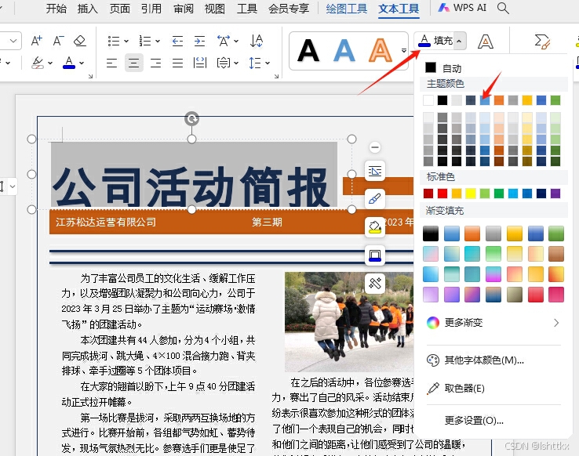Pick the blue theme color swatch
This screenshot has width=579, height=456.
[x=485, y=100]
